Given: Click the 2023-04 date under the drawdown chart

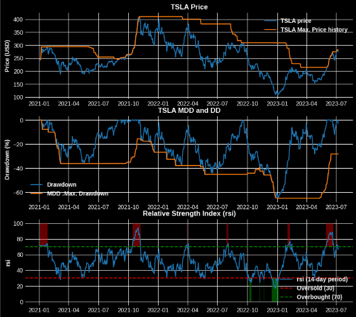Looking at the screenshot, I should point(307,207).
